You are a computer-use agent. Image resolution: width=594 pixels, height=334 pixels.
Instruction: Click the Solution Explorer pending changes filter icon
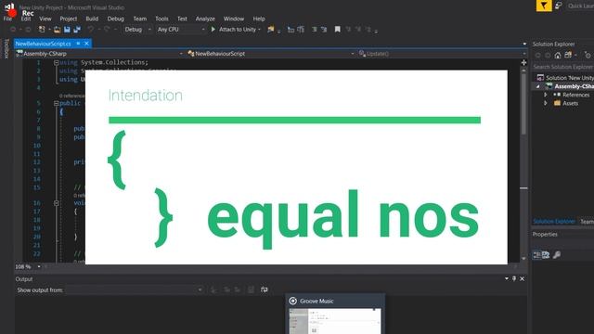pos(588,56)
